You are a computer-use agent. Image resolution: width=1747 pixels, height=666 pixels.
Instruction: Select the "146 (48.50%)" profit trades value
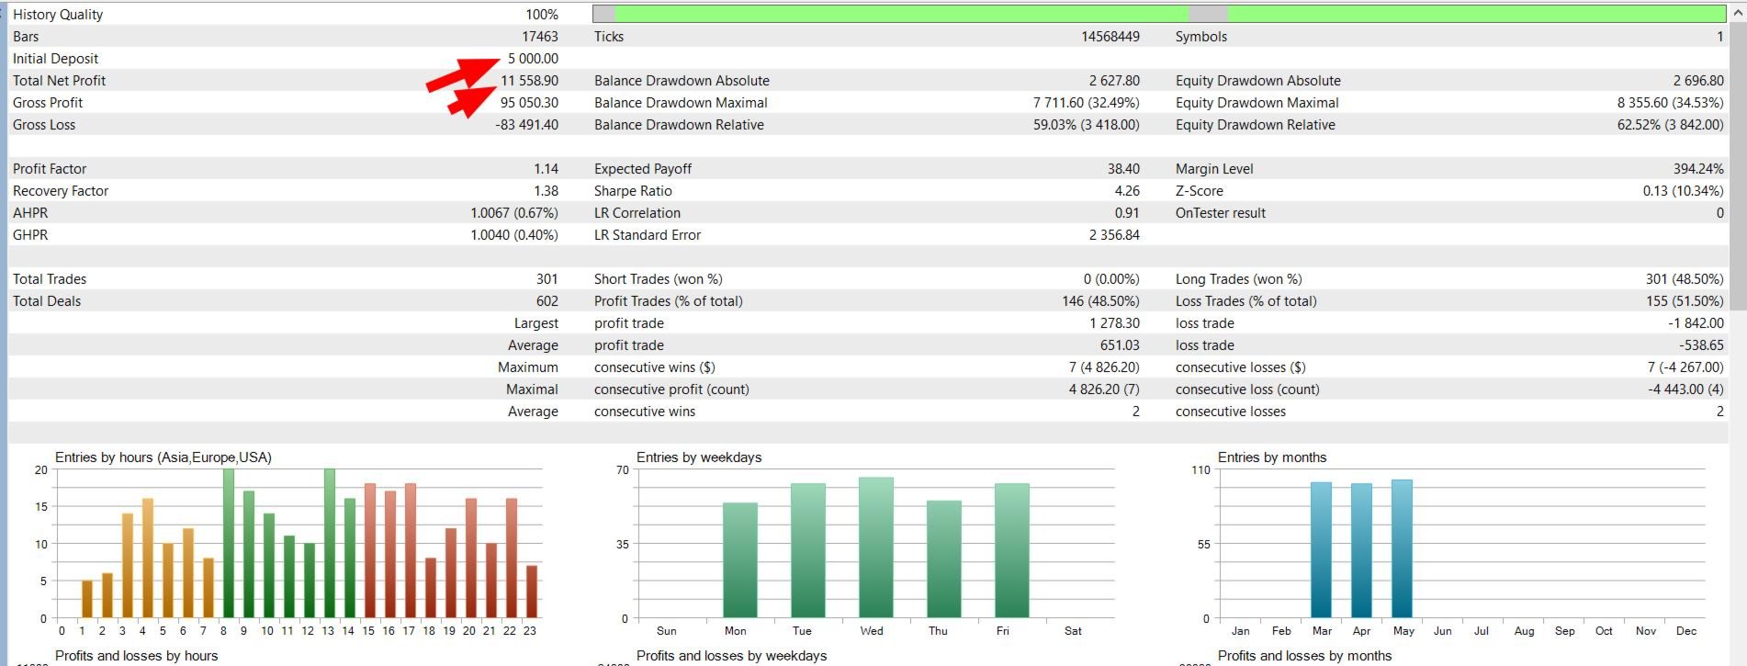point(1100,301)
